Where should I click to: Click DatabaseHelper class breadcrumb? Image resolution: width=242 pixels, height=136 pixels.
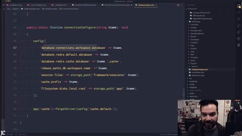click(50, 9)
